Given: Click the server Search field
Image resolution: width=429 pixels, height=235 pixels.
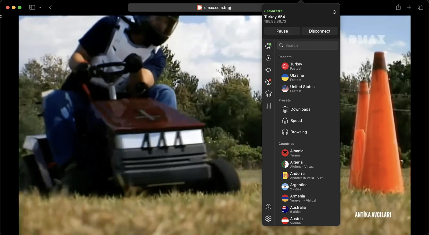Looking at the screenshot, I should [x=308, y=45].
